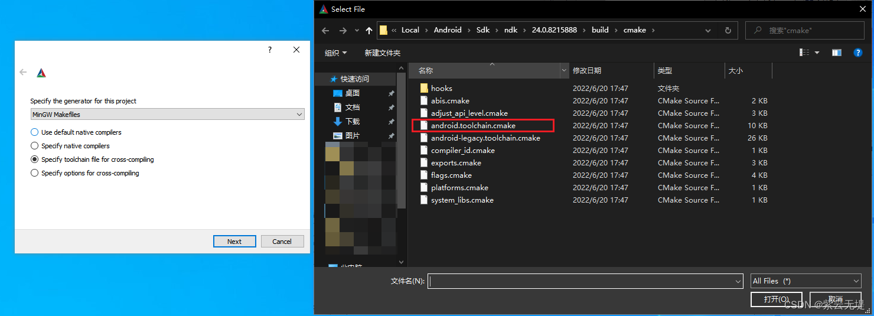
Task: Click the search cmake box
Action: pyautogui.click(x=805, y=30)
